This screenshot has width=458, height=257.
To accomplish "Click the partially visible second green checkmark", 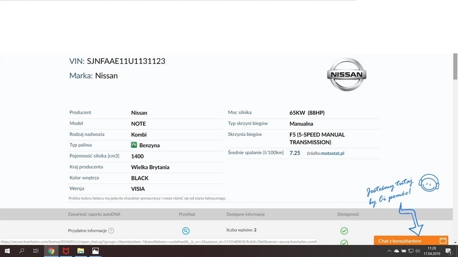I will 344,242.
